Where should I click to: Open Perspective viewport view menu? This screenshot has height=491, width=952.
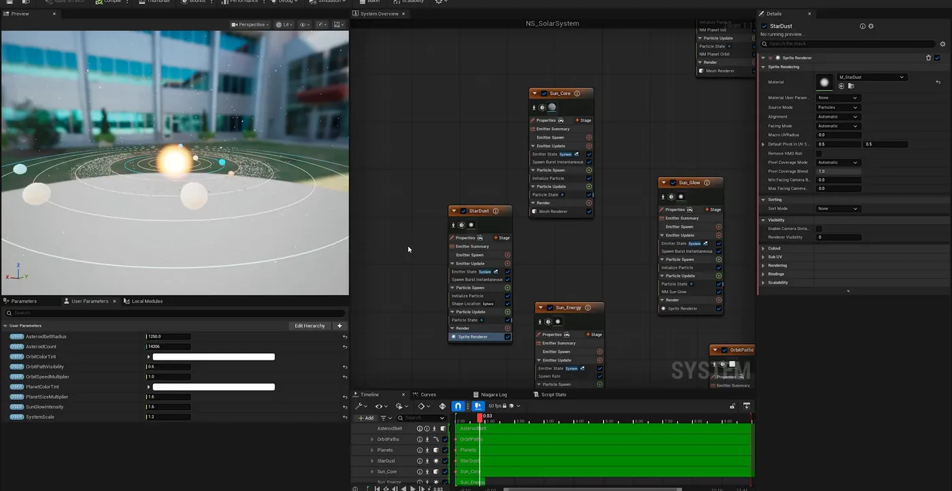point(251,24)
